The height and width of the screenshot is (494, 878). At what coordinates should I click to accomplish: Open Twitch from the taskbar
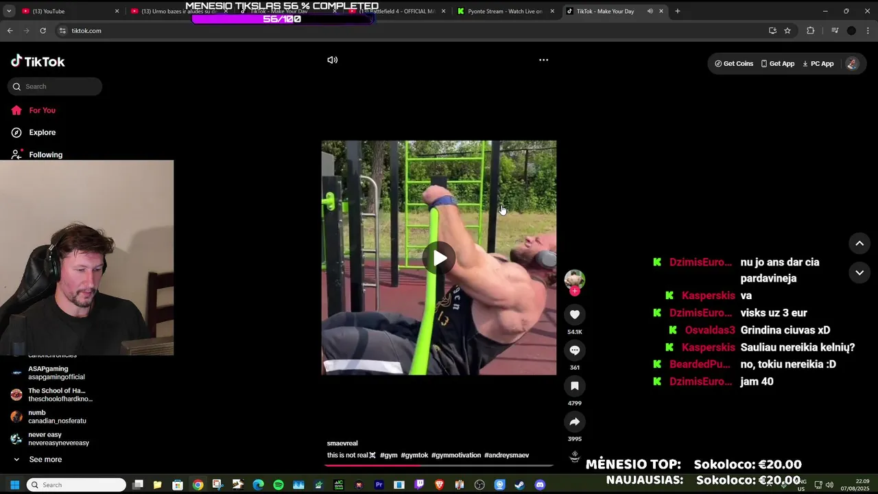click(419, 485)
